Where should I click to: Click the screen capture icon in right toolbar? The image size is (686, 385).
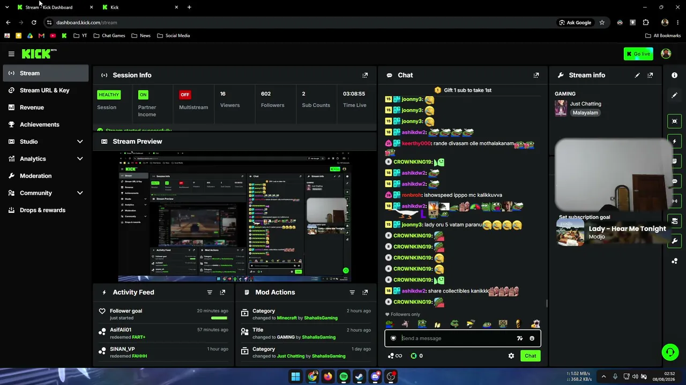(x=674, y=121)
